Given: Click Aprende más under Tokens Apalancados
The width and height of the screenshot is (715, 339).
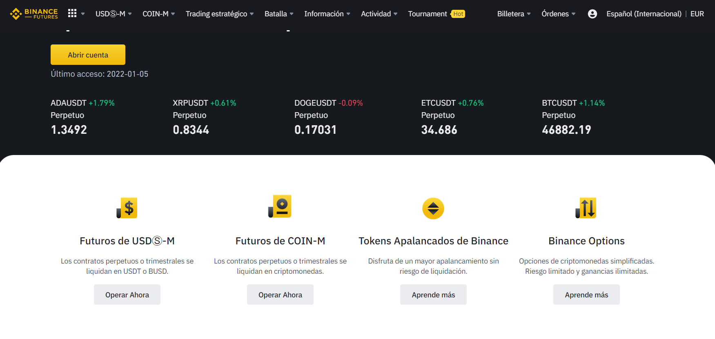Looking at the screenshot, I should pos(433,295).
